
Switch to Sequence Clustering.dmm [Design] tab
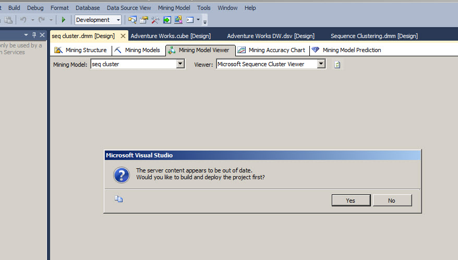[x=374, y=36]
